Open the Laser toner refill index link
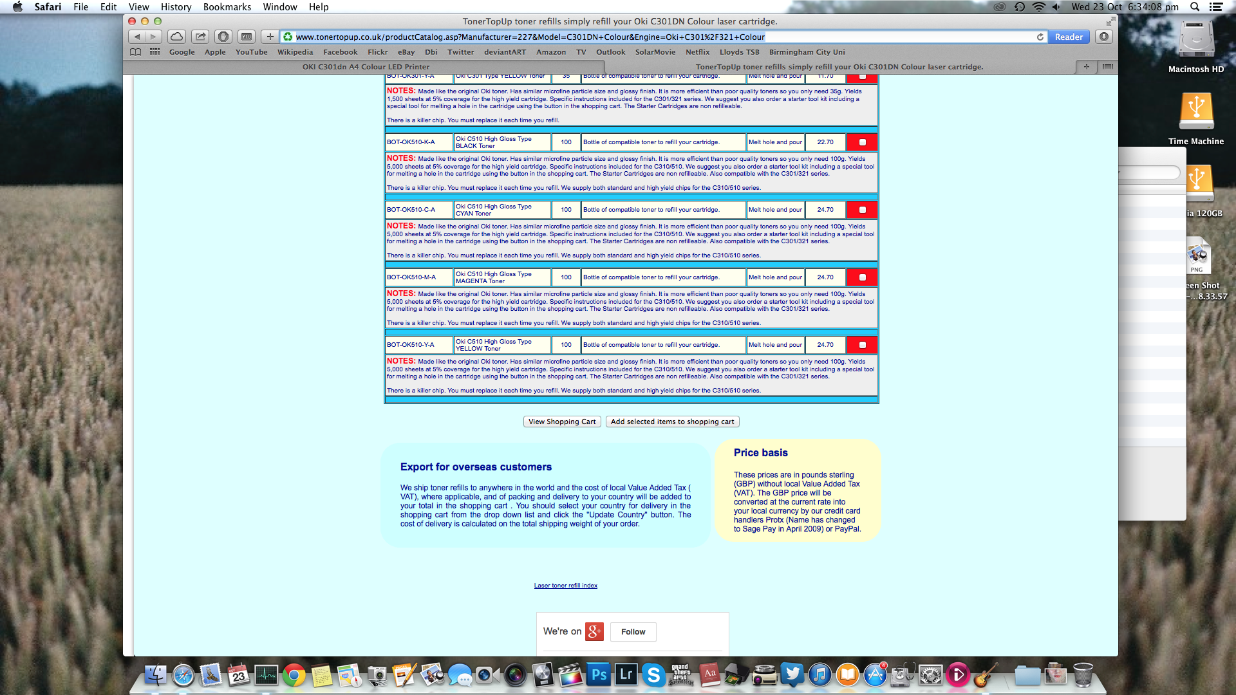This screenshot has width=1236, height=695. click(565, 586)
